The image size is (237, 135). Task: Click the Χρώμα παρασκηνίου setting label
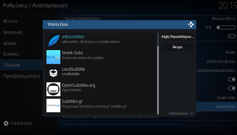pos(81,19)
